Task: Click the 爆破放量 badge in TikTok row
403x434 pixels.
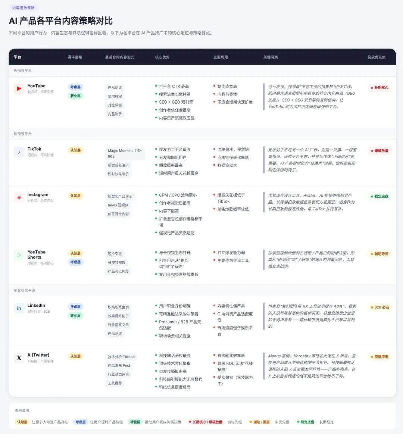Action: [379, 151]
